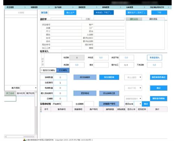
Task: Focus the input next to 确认生产
Action: tap(56, 13)
